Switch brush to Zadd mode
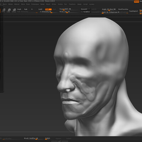 click(40, 9)
